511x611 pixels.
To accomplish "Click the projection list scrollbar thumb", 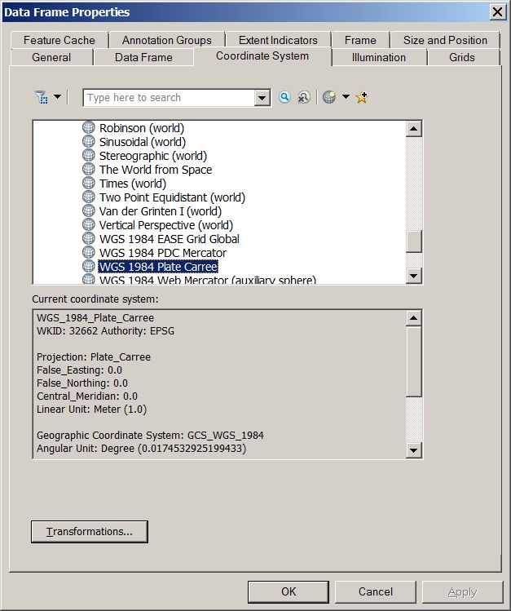I will (x=414, y=241).
